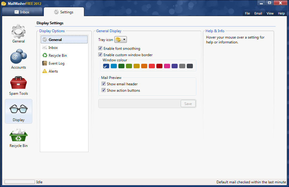Image resolution: width=289 pixels, height=187 pixels.
Task: Open Recycle Bin settings in sidebar
Action: [19, 138]
